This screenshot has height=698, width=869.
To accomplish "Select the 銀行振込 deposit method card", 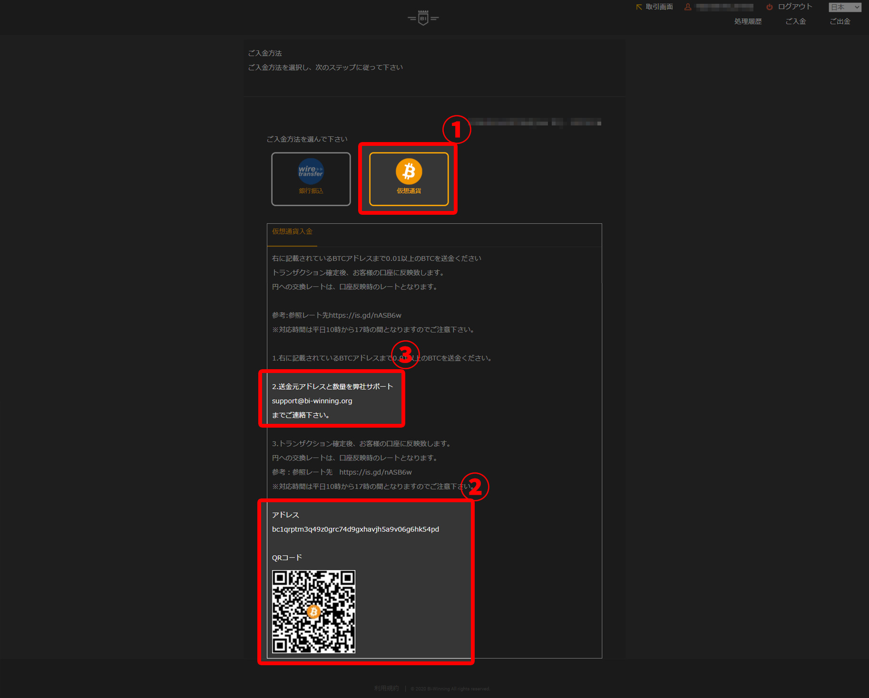I will click(310, 179).
